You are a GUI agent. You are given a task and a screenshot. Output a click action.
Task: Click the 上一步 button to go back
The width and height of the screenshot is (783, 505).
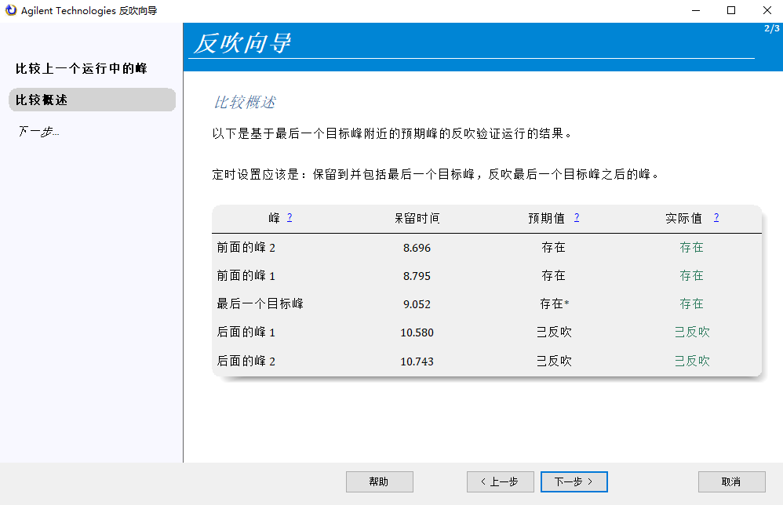coord(500,481)
